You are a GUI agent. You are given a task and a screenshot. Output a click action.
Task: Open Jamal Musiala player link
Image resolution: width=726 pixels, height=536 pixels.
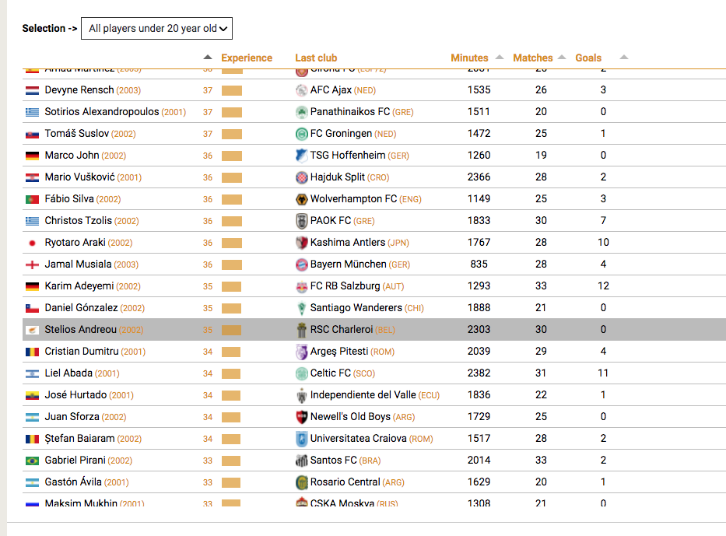(79, 264)
